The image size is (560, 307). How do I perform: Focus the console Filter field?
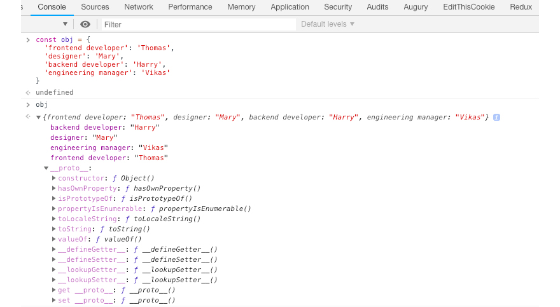[199, 25]
